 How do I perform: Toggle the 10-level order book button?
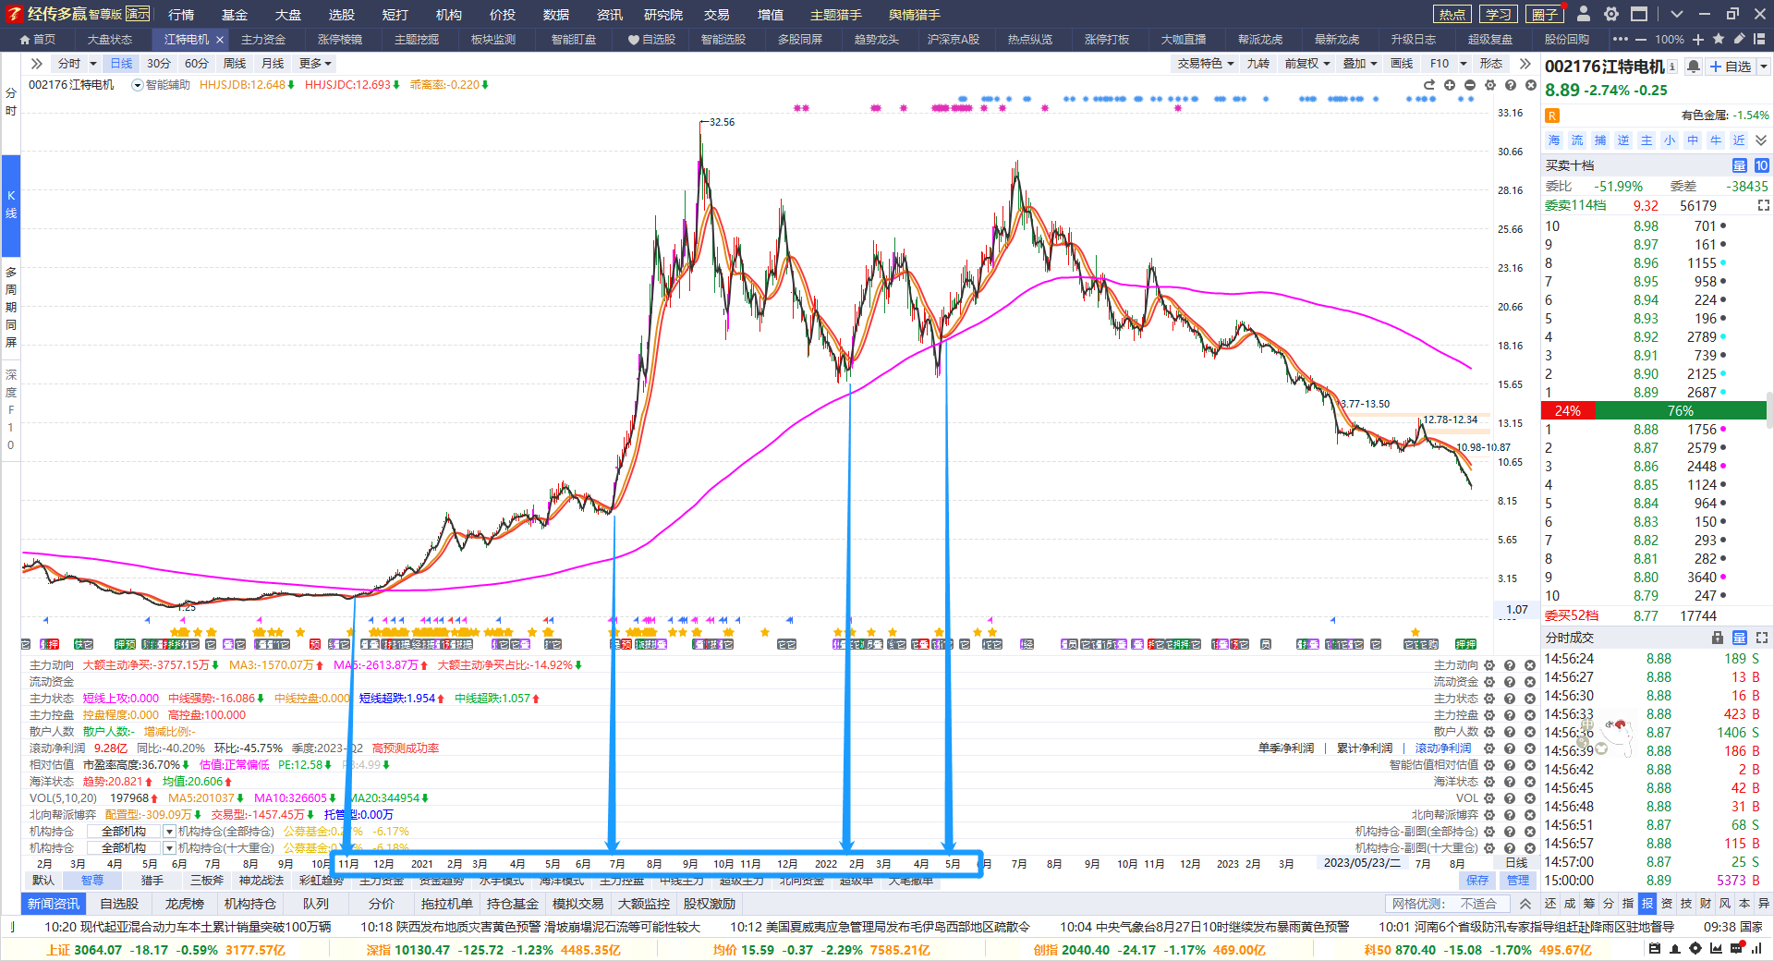coord(1762,165)
